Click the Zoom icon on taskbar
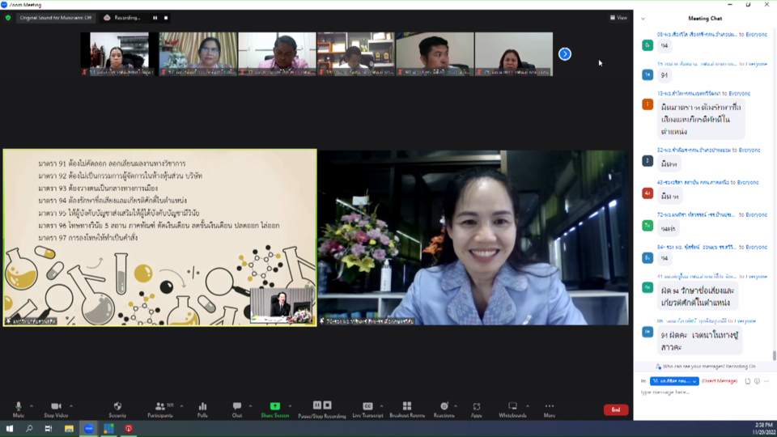Viewport: 777px width, 437px height. (89, 429)
